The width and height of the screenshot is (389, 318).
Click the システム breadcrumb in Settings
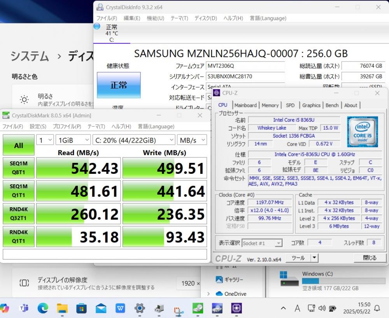30,56
